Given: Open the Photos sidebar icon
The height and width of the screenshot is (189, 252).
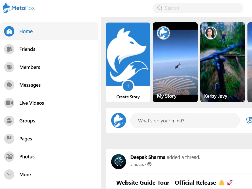Looking at the screenshot, I should pyautogui.click(x=9, y=156).
